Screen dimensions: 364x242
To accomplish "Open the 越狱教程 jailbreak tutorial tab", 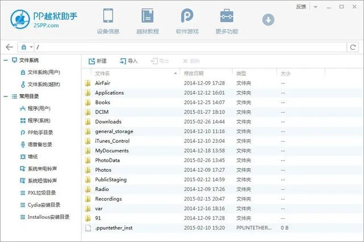I will point(148,22).
